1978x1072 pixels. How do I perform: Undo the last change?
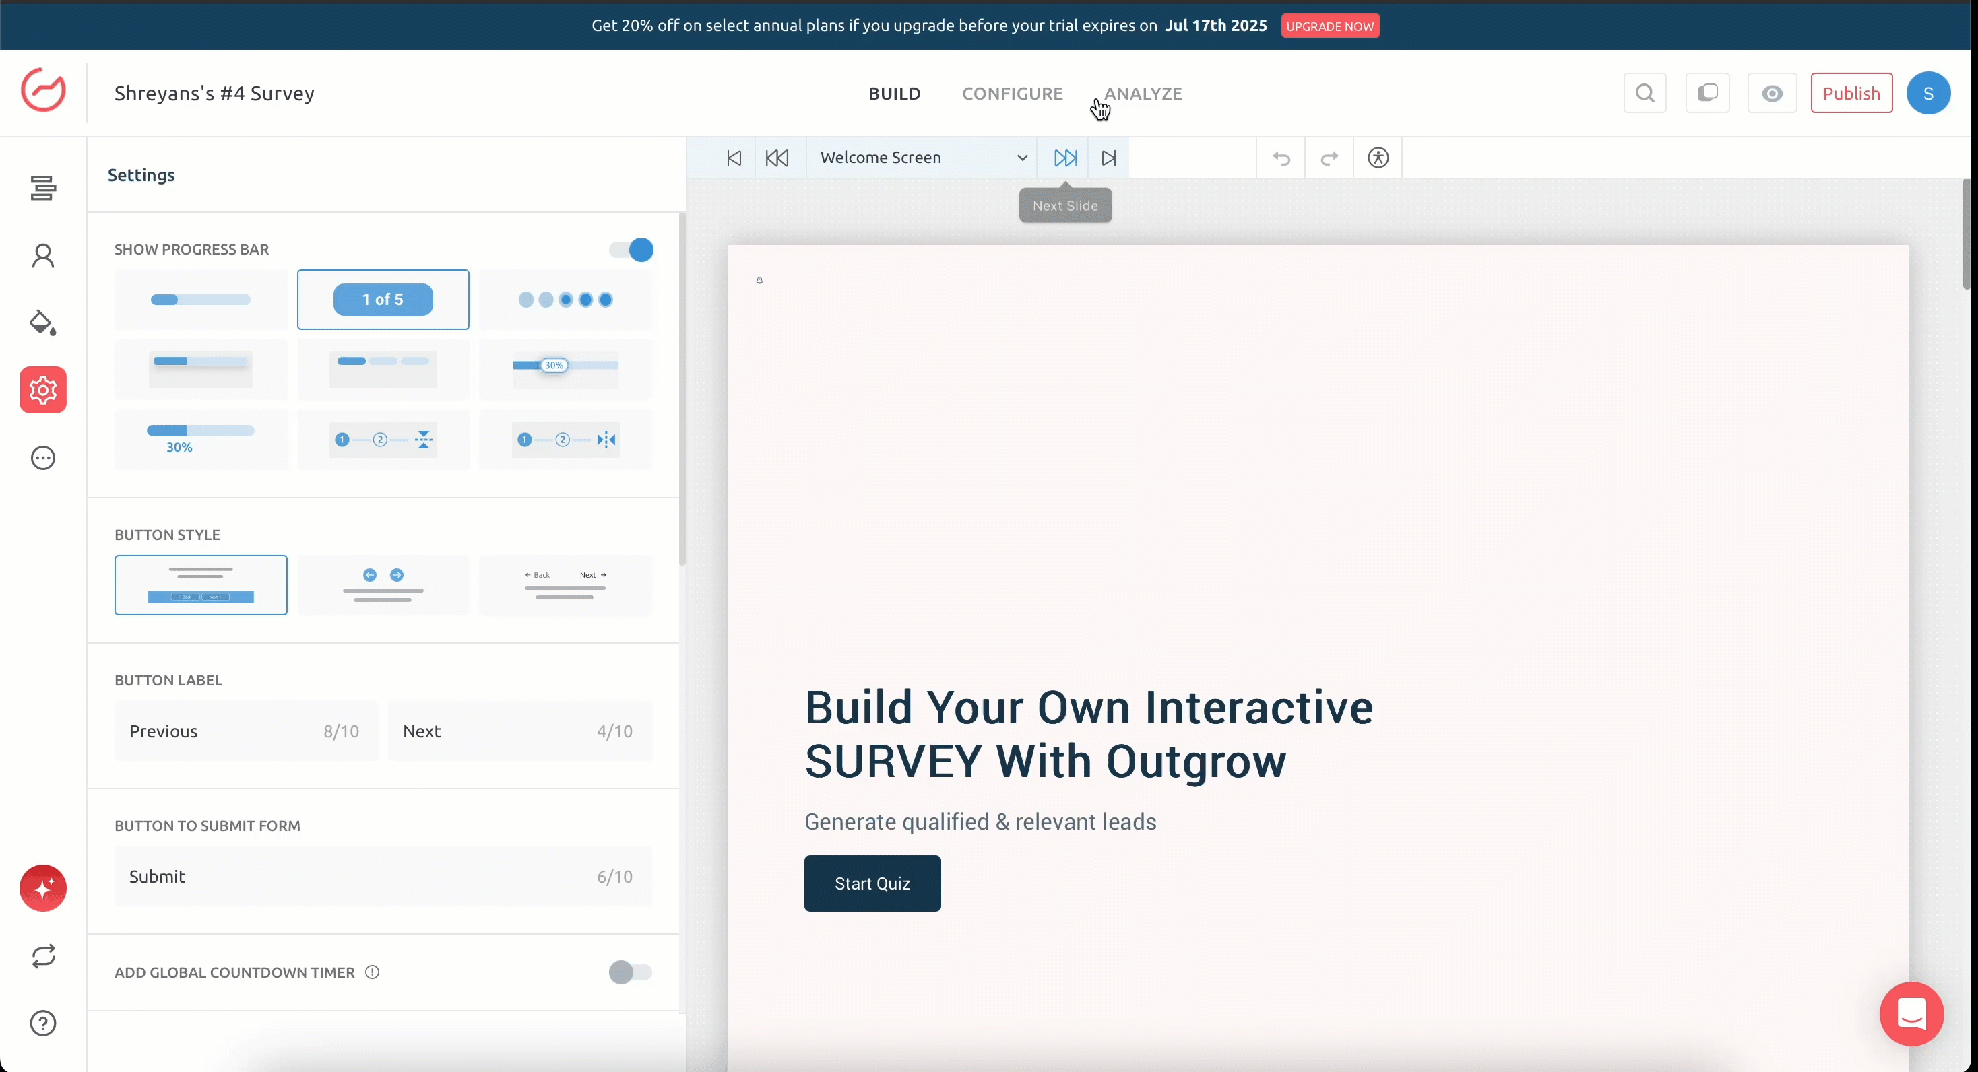pos(1281,158)
